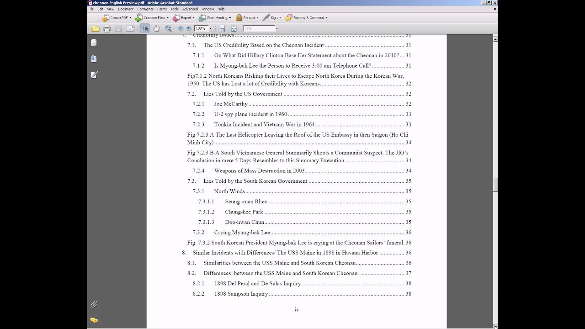Open the Bookmarks navigation panel
Image resolution: width=585 pixels, height=329 pixels.
94,58
